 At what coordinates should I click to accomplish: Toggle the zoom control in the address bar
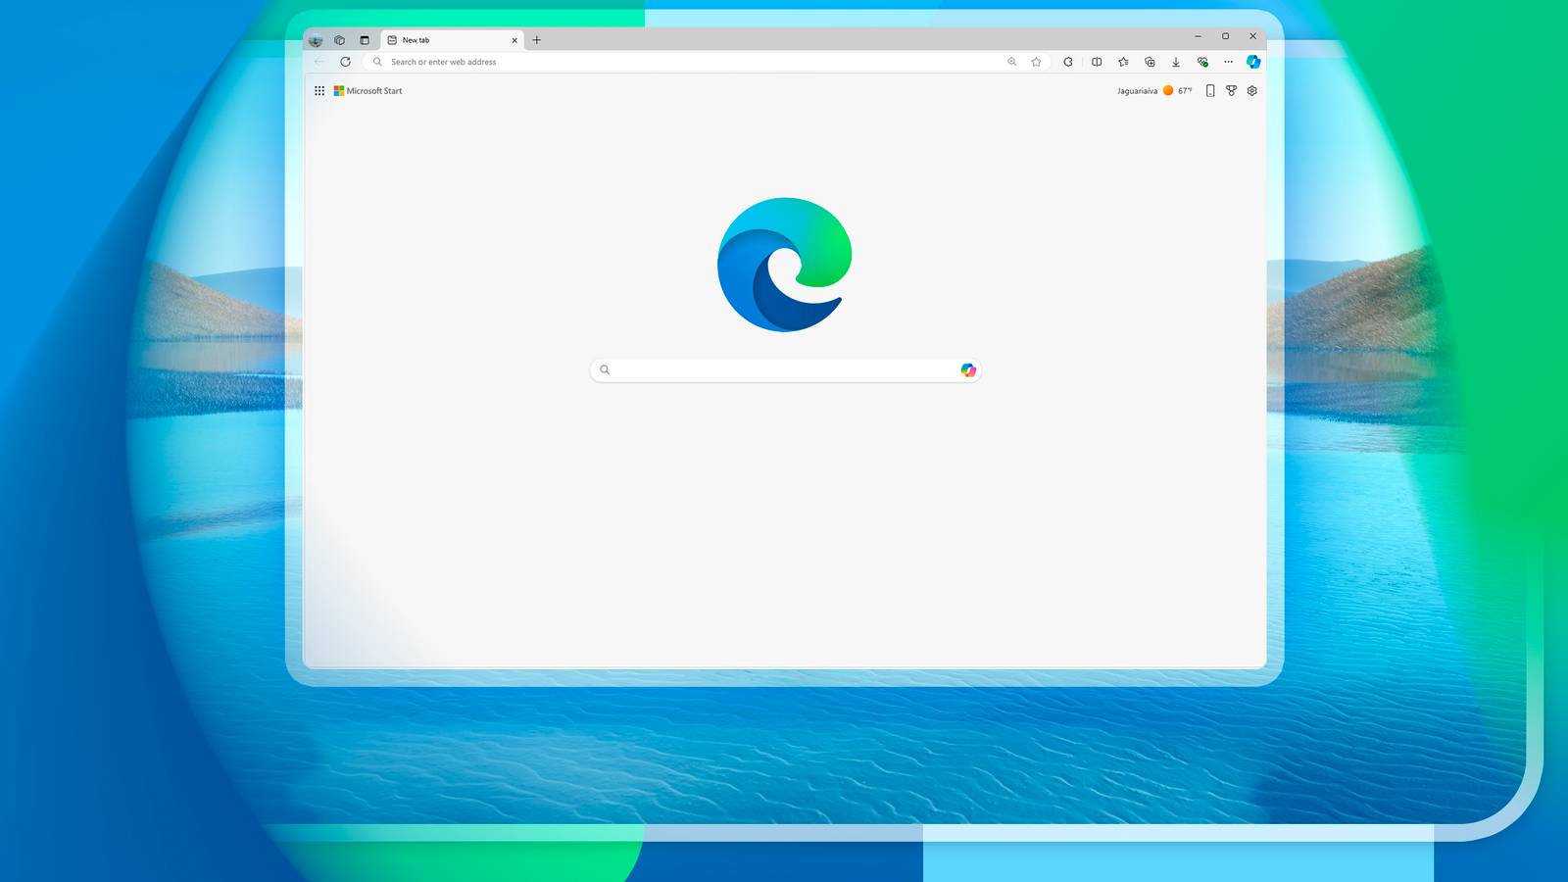1011,62
